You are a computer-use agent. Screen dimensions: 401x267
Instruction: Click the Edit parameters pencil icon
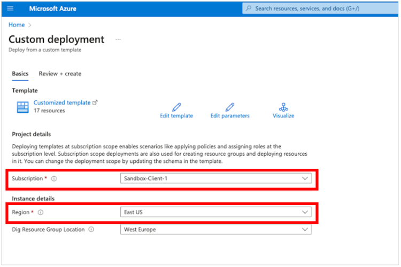(230, 107)
